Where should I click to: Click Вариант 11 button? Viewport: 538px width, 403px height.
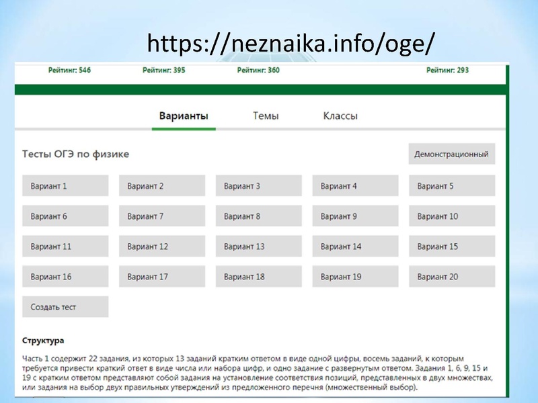65,247
